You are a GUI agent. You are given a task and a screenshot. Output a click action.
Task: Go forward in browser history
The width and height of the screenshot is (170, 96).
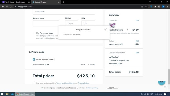[x=7, y=6]
